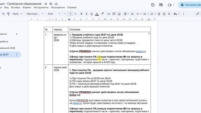
Task: Open the Справка menu
Action: (x=72, y=8)
